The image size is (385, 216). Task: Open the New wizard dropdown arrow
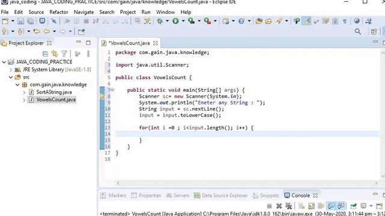[x=13, y=21]
